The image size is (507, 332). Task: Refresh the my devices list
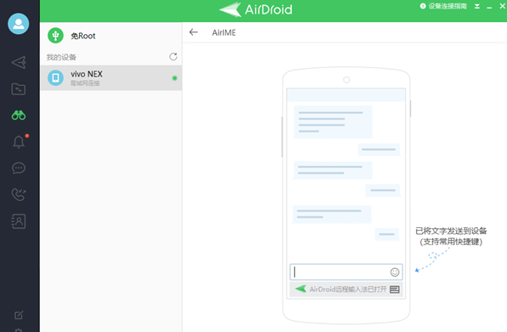pyautogui.click(x=174, y=57)
